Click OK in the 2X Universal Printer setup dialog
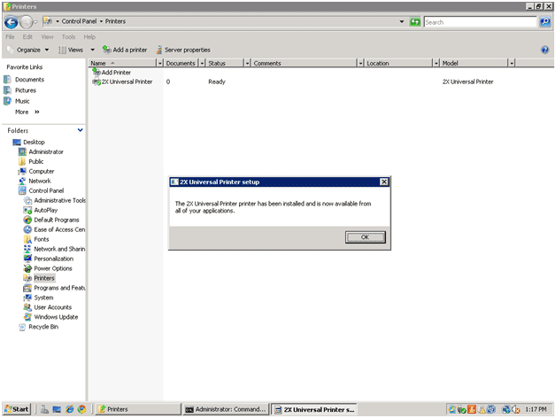Image resolution: width=556 pixels, height=418 pixels. tap(366, 237)
